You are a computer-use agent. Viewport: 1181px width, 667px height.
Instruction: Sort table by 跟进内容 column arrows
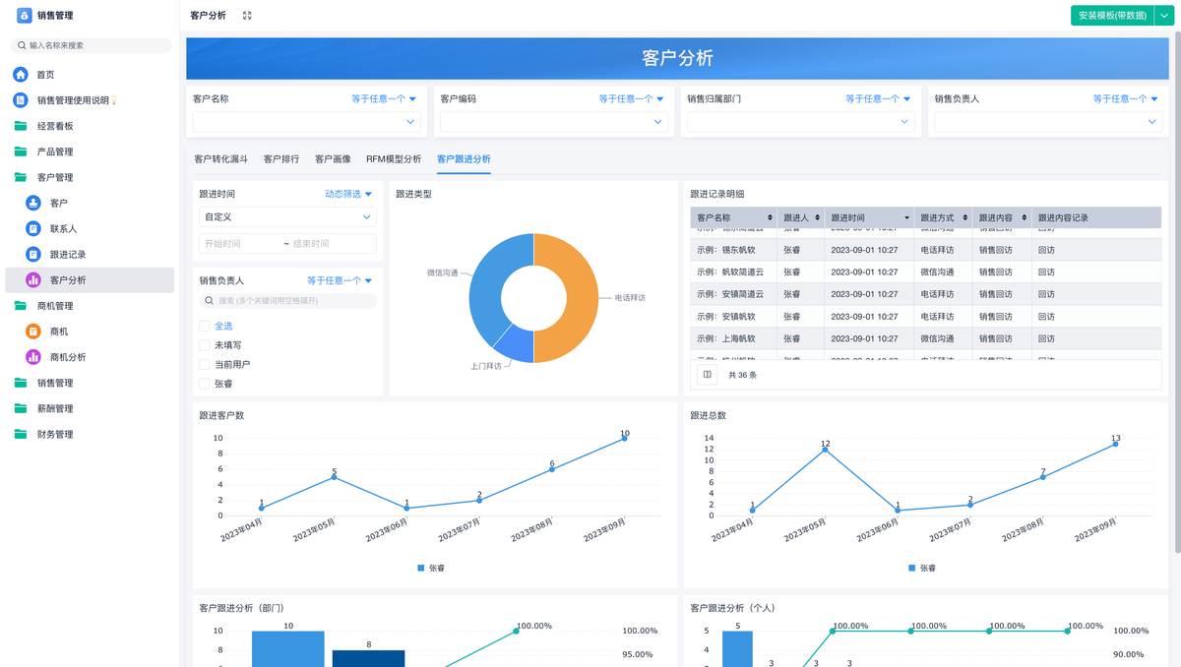point(1025,217)
